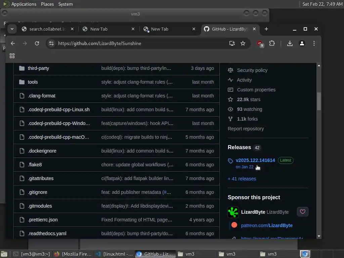Close the GitHub - LizardByte tab

254,29
